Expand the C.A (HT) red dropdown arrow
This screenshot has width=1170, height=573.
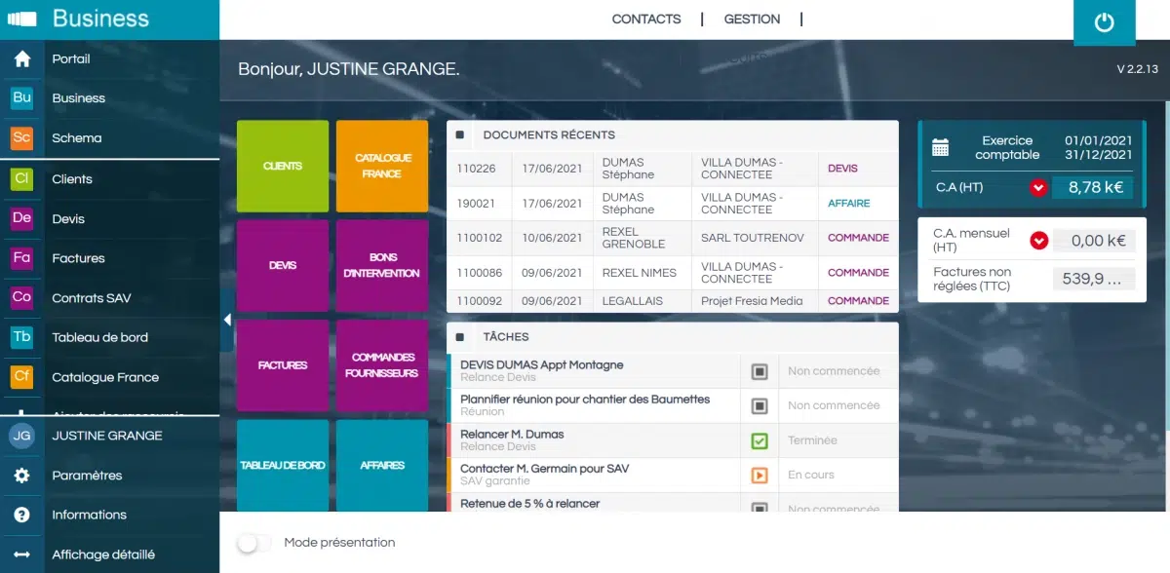pos(1037,188)
